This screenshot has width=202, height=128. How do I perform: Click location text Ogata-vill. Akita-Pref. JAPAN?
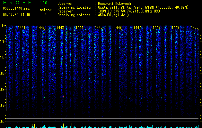point(126,7)
